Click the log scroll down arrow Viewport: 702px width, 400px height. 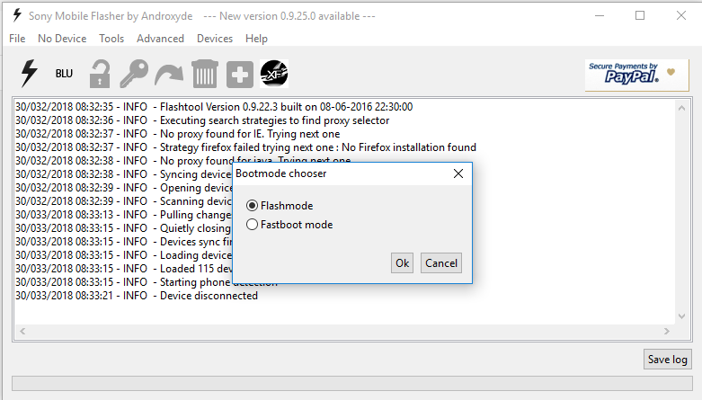click(681, 316)
